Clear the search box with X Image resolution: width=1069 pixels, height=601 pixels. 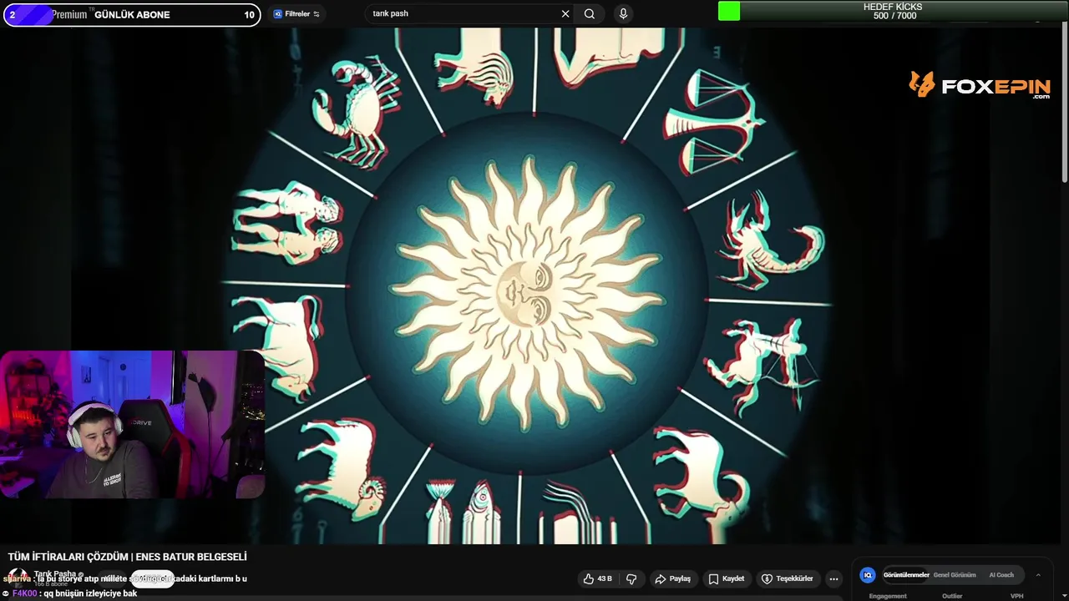point(565,13)
